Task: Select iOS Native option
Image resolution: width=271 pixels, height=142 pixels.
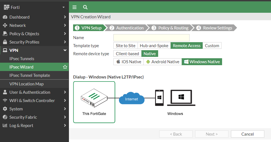Action: (x=128, y=62)
